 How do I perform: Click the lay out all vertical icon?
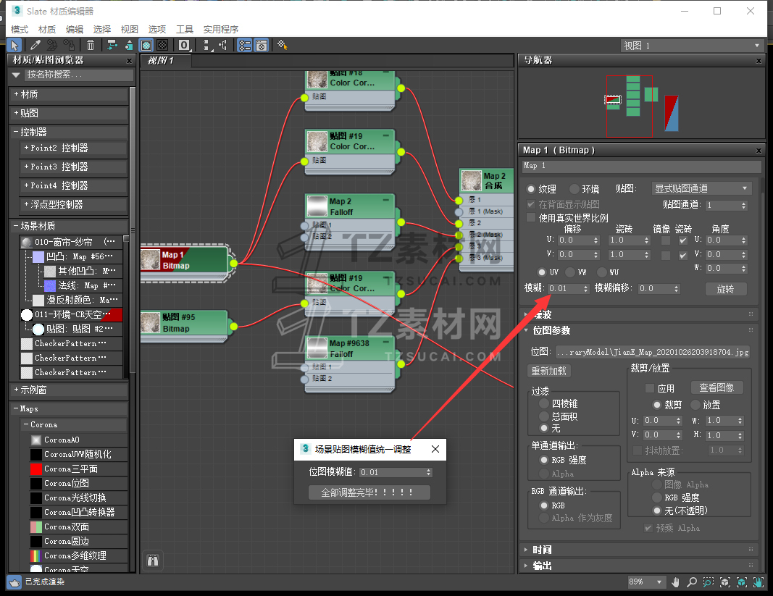tap(207, 46)
